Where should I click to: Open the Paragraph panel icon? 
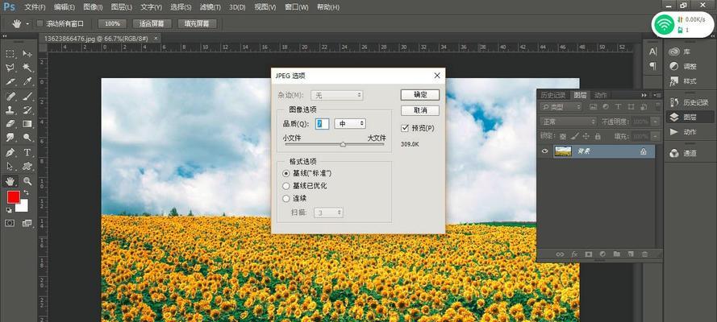[x=653, y=67]
